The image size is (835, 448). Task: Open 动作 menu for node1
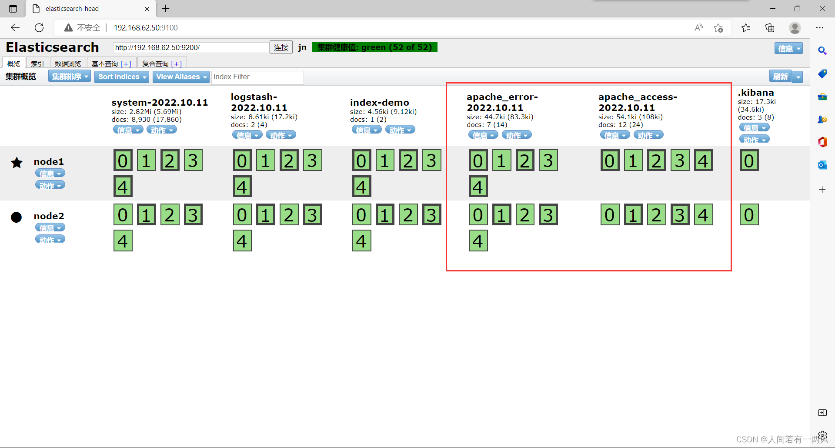50,185
